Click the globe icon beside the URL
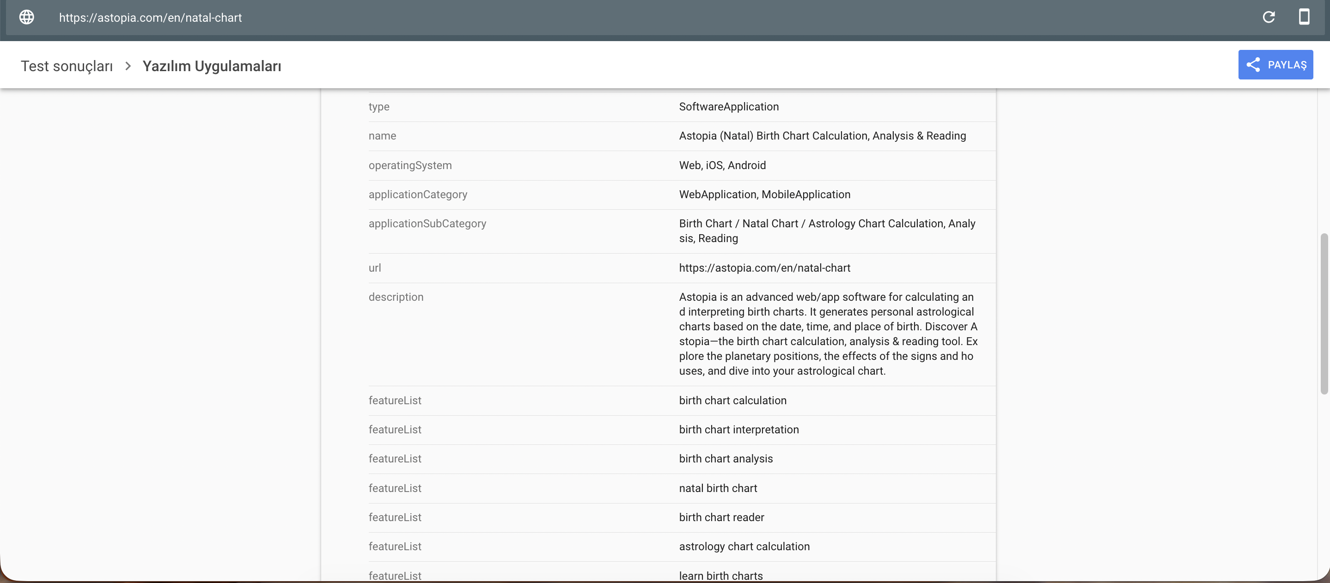 [26, 17]
